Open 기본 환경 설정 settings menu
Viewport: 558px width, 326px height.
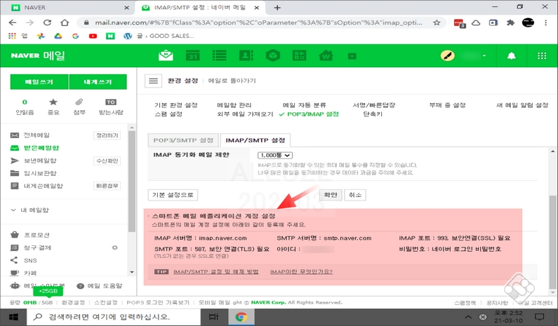click(175, 105)
